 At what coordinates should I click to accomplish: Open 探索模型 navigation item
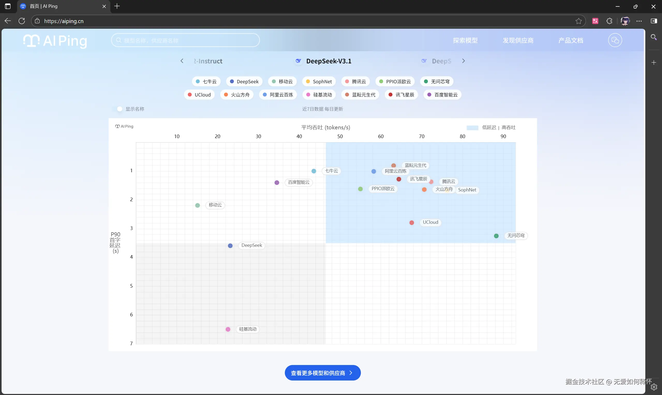(x=465, y=40)
